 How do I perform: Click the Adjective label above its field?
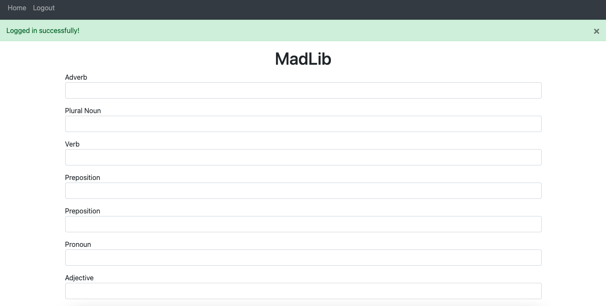[x=79, y=278]
